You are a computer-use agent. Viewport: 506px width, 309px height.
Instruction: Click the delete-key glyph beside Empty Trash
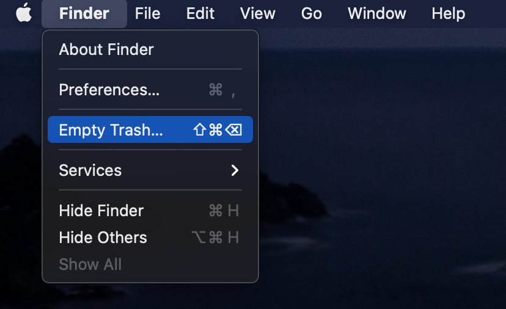coord(233,130)
